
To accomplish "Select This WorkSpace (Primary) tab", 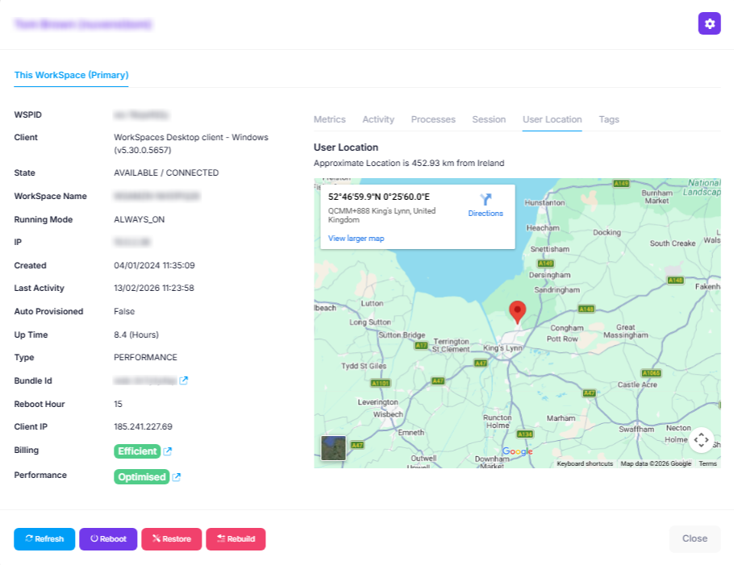I will click(x=71, y=75).
